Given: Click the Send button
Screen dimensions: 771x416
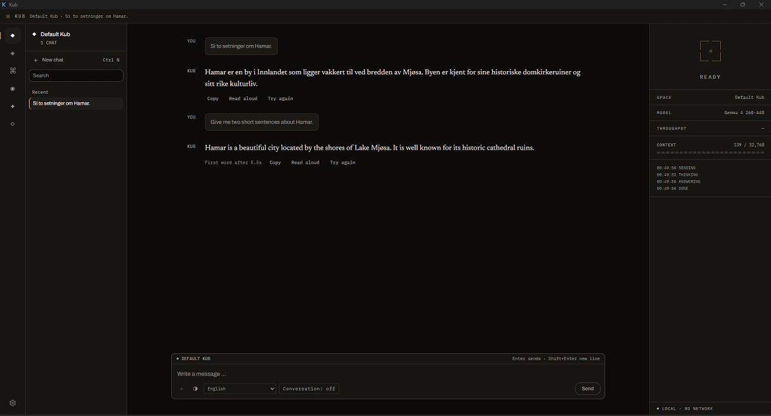Looking at the screenshot, I should (x=588, y=389).
